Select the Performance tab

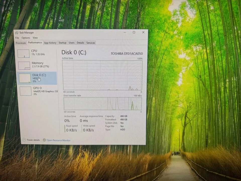click(x=35, y=43)
